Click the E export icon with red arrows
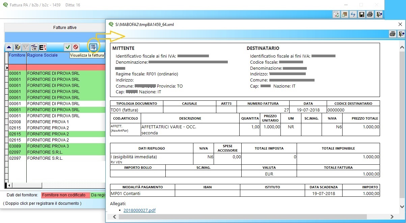 pos(43,47)
